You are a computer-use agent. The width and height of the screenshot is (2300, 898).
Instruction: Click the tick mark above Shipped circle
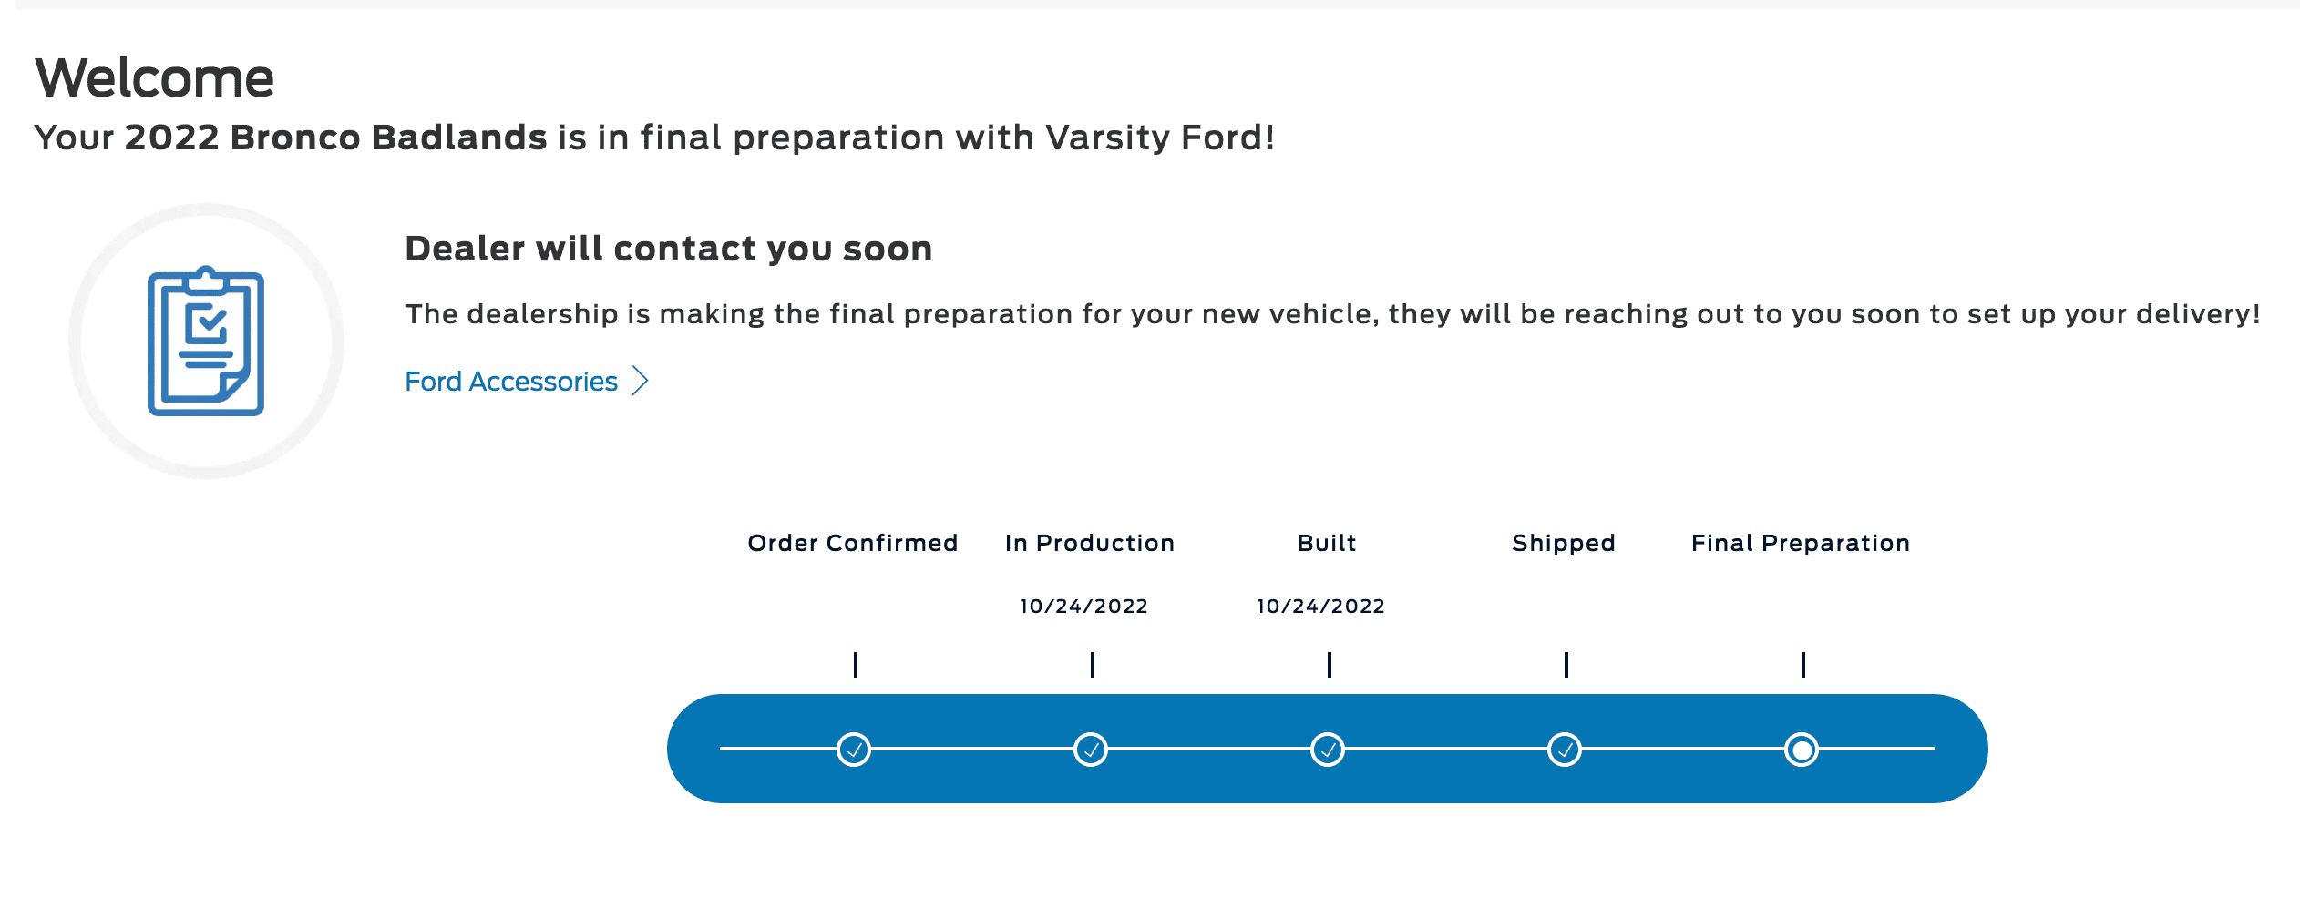1566,665
